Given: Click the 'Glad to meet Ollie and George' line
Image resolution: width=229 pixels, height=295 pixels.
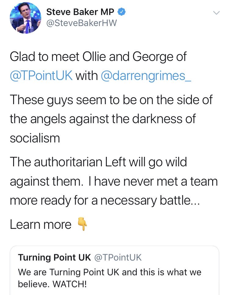Looking at the screenshot, I should (98, 57).
